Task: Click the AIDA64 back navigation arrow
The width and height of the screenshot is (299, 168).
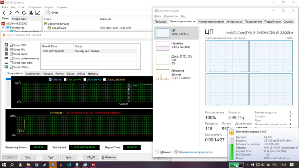Action: (x=4, y=13)
